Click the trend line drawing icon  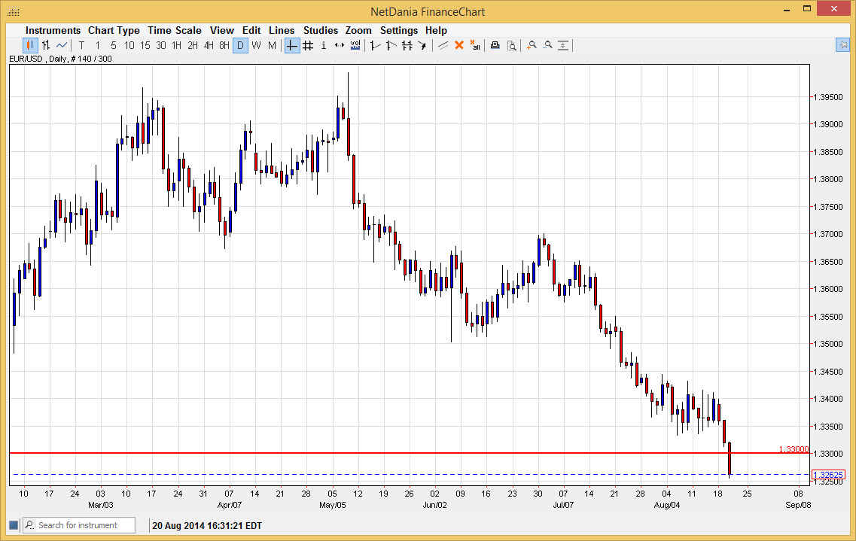click(x=443, y=45)
